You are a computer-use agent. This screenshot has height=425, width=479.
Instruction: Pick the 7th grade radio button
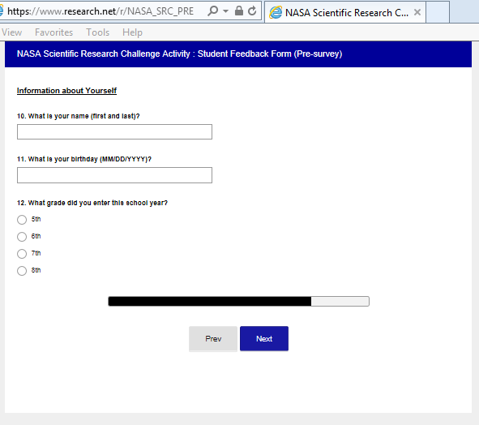pos(22,254)
